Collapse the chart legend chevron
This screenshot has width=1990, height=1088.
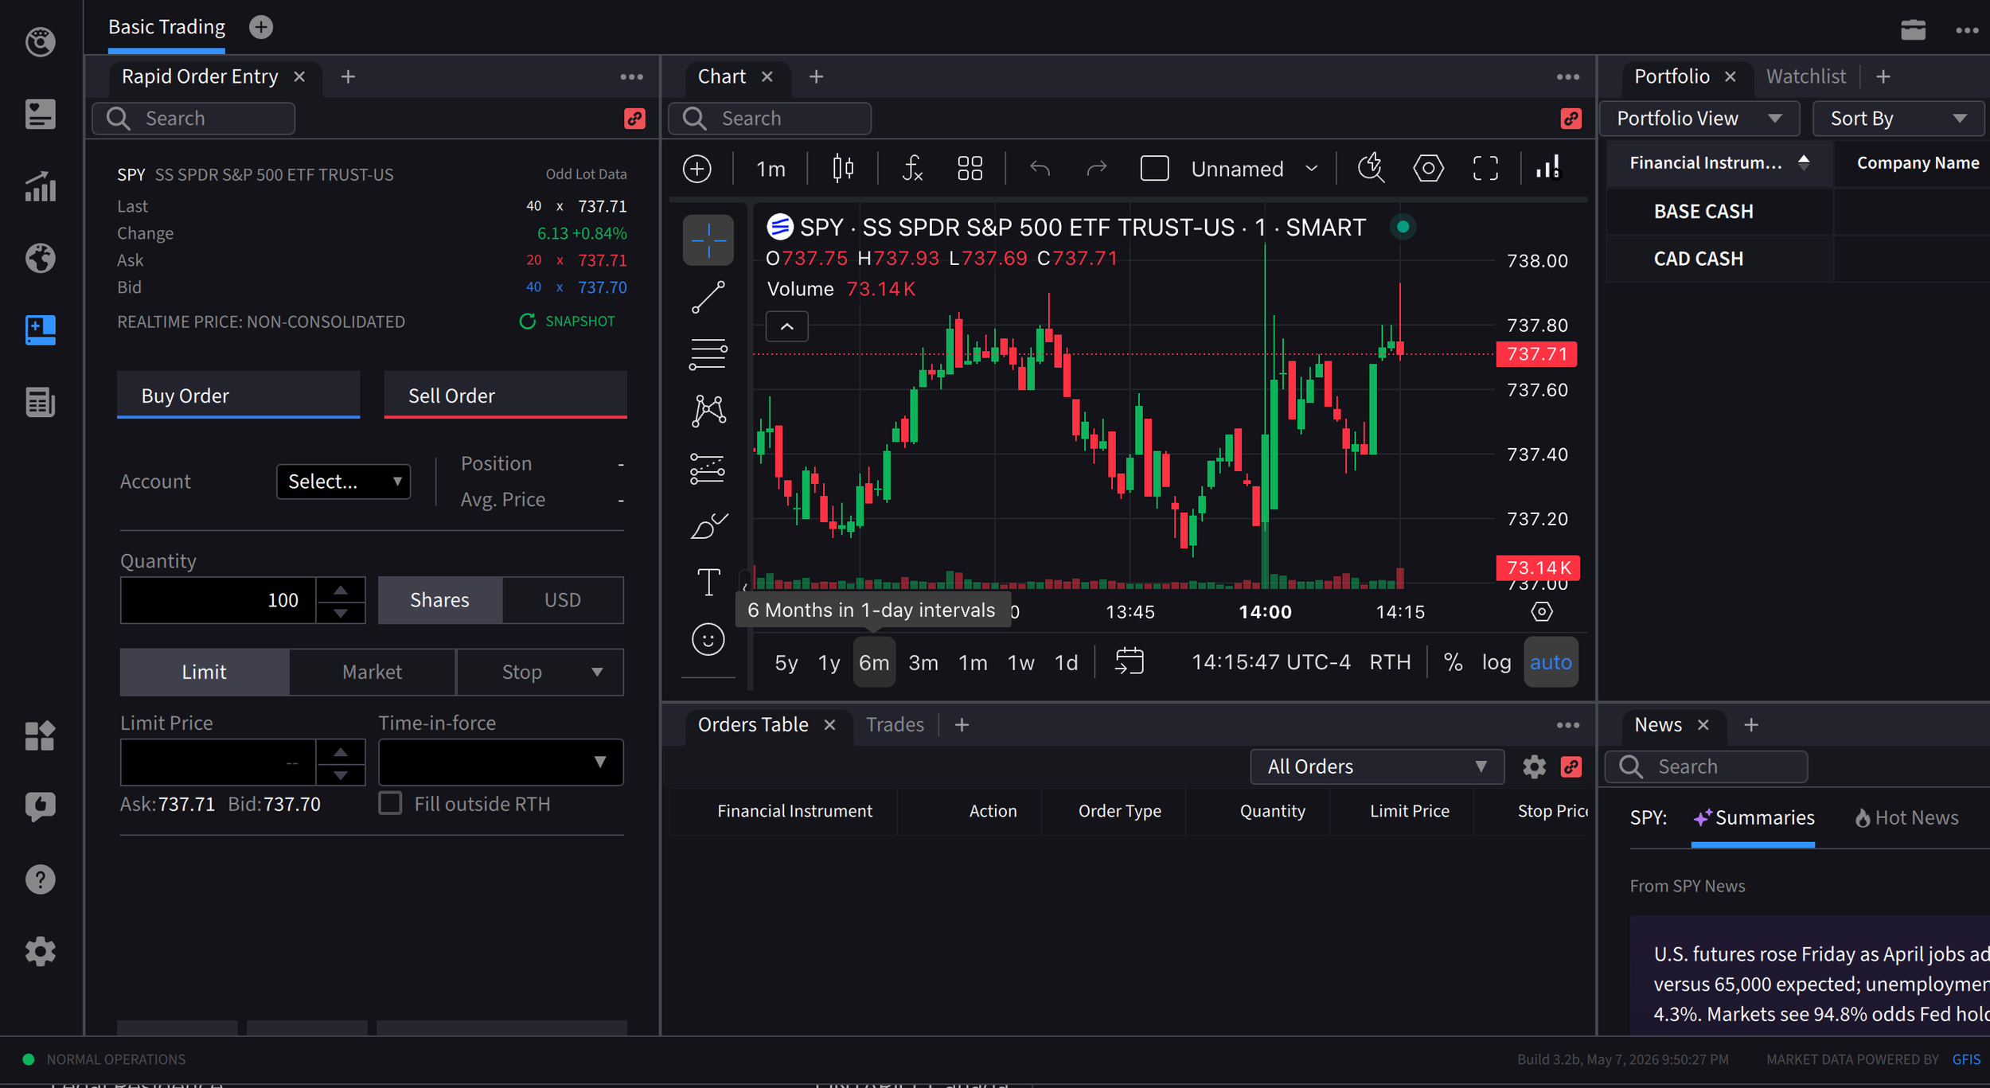[x=786, y=327]
